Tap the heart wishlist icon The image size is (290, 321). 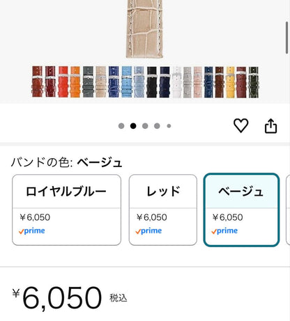tap(241, 125)
